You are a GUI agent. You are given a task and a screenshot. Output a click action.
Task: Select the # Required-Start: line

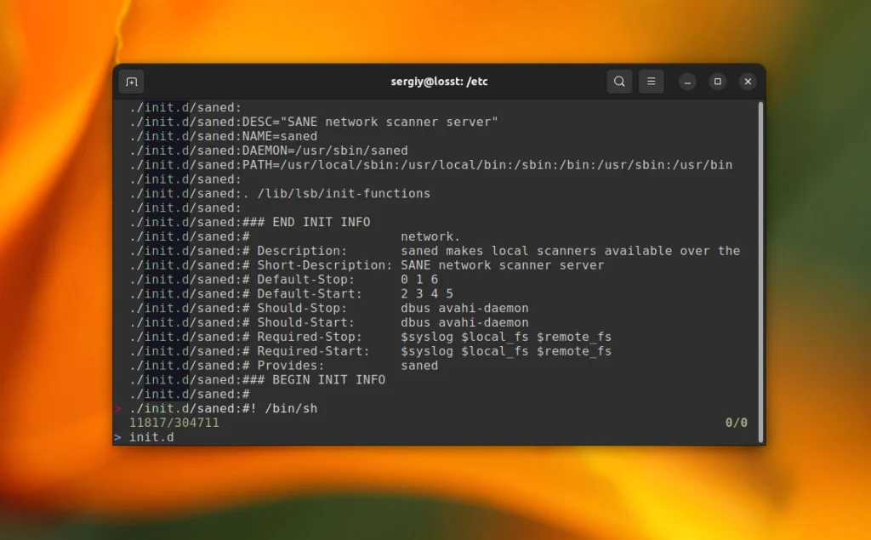(371, 351)
